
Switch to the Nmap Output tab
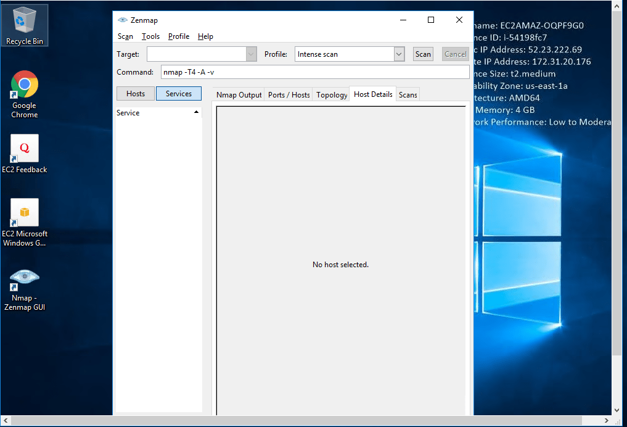click(239, 95)
